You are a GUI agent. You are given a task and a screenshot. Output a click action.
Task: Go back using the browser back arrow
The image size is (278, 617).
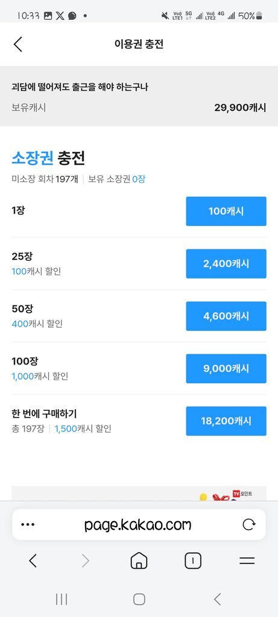coord(33,560)
